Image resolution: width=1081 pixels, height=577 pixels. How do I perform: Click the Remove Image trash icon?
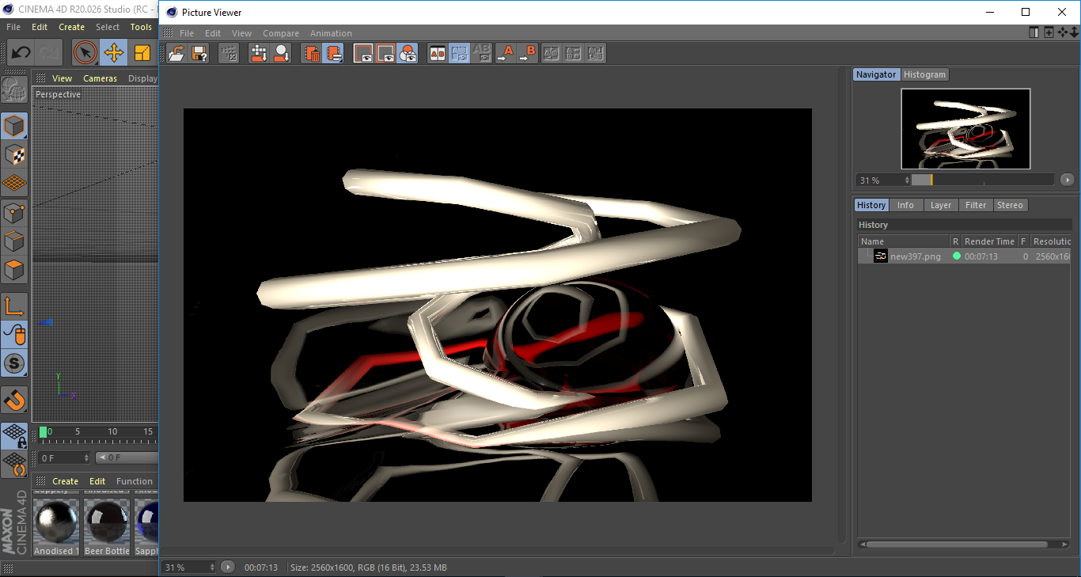[x=312, y=54]
